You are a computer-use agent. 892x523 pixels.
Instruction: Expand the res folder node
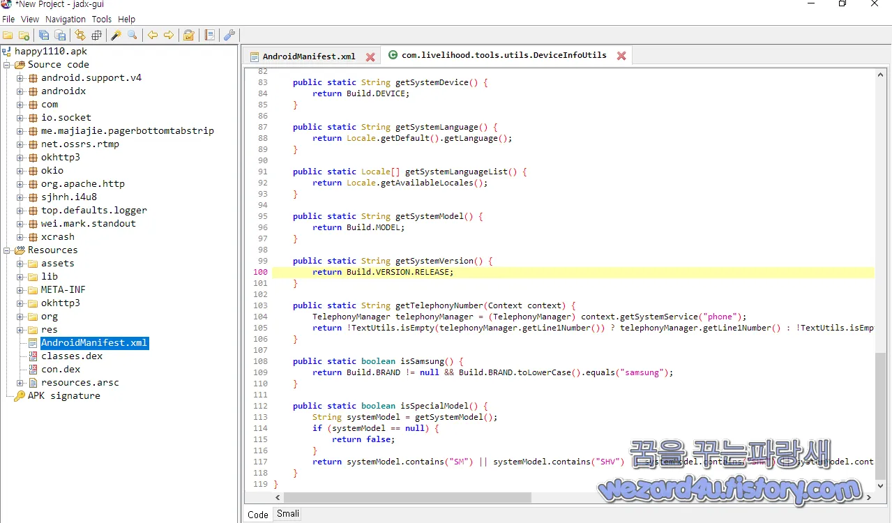tap(20, 329)
